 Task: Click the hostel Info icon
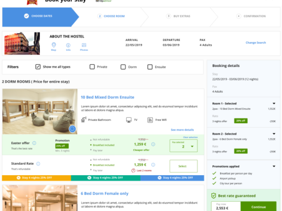[x=68, y=45]
